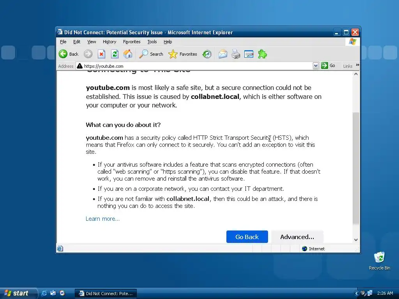The width and height of the screenshot is (399, 299).
Task: Click the 'What can you do about it?' heading
Action: click(123, 125)
